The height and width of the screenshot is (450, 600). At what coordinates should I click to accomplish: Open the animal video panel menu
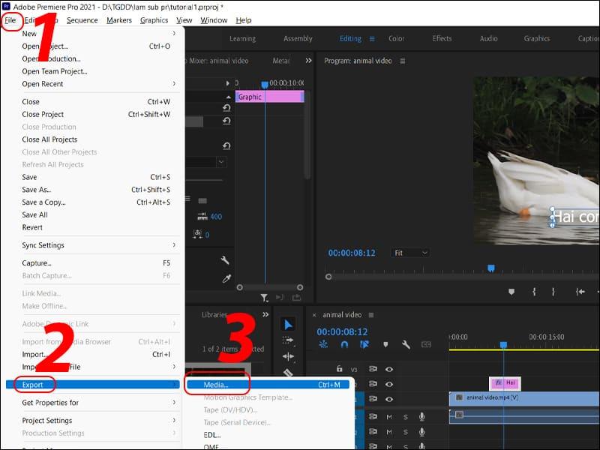pos(371,315)
